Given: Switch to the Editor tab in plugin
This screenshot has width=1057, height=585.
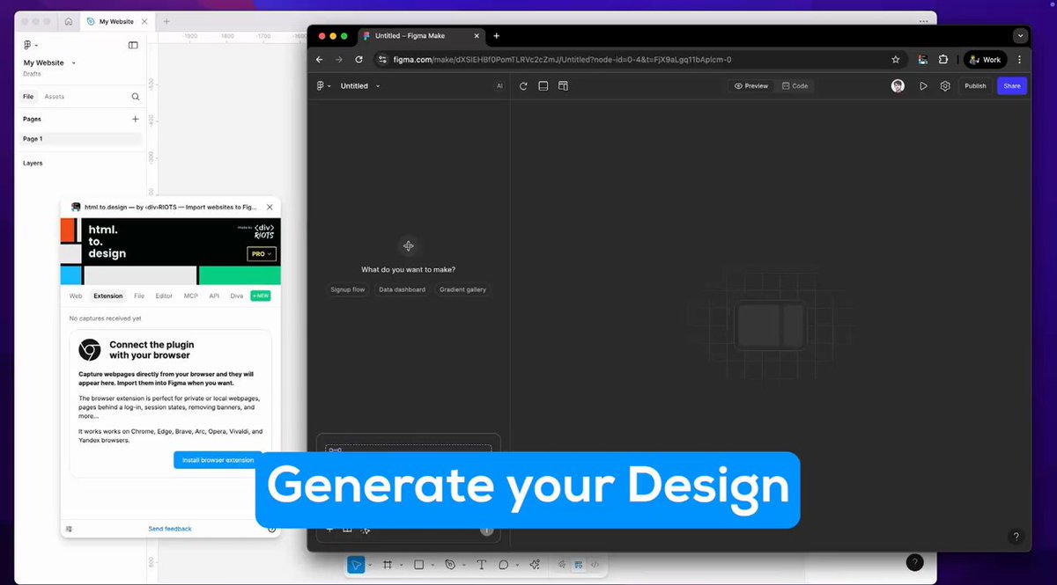Looking at the screenshot, I should coord(164,296).
